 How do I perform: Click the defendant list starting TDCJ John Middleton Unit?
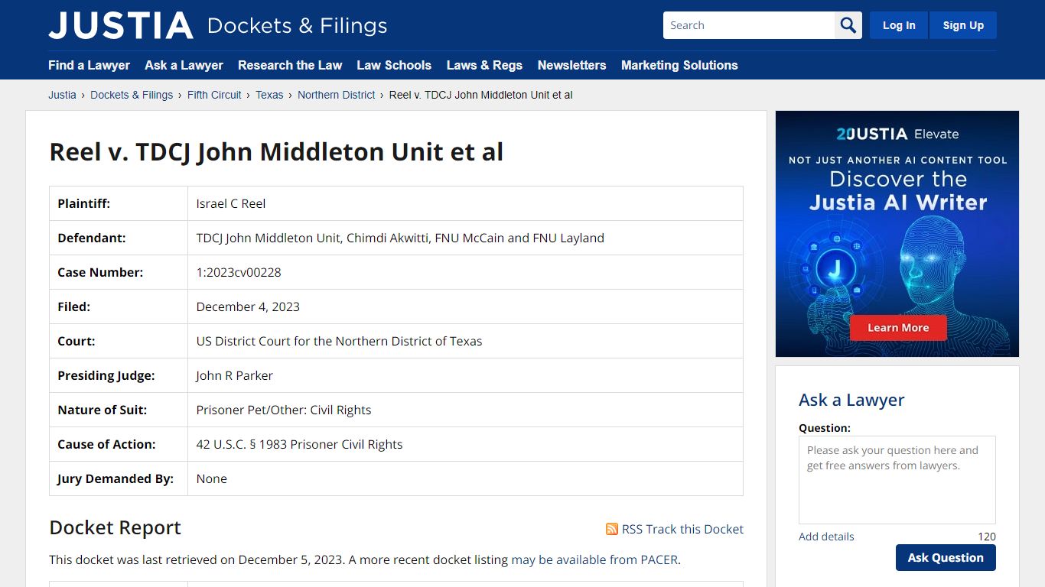click(x=400, y=238)
